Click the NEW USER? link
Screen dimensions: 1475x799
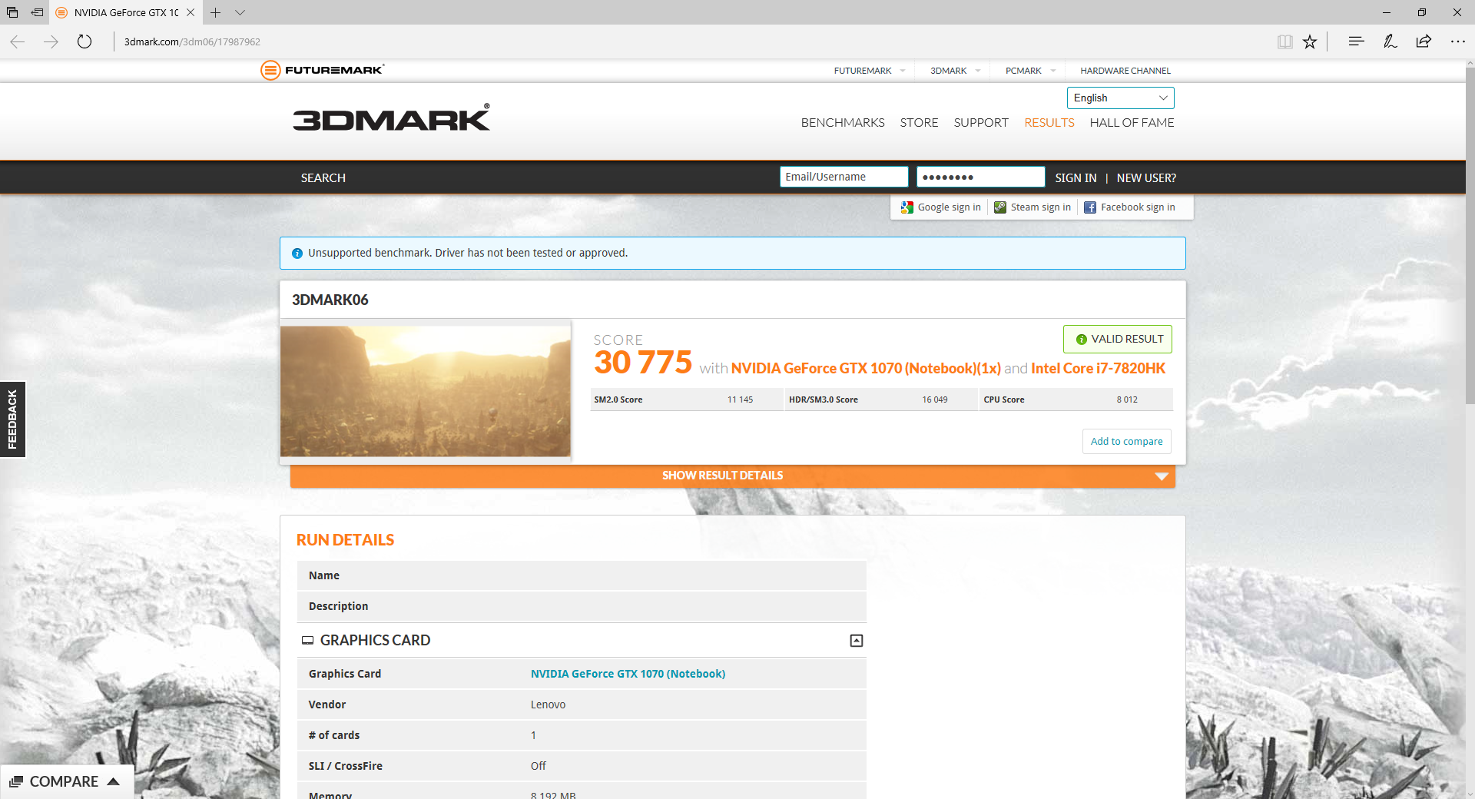pyautogui.click(x=1146, y=177)
